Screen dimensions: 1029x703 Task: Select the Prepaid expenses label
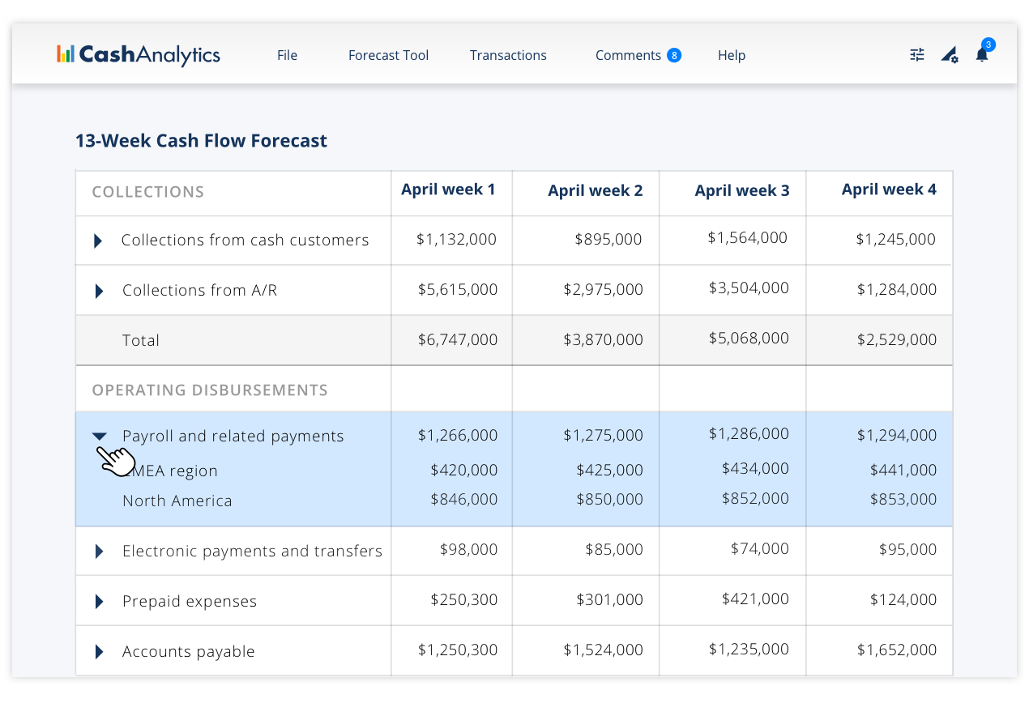coord(190,601)
